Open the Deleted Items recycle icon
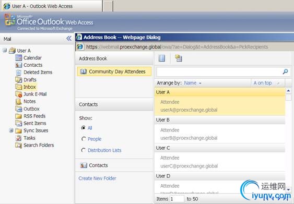The image size is (294, 204). (18, 73)
